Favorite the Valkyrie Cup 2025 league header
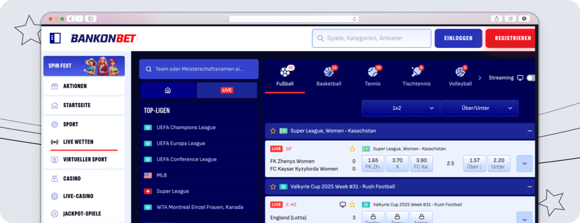Viewport: 580px width, 223px height. pos(273,187)
